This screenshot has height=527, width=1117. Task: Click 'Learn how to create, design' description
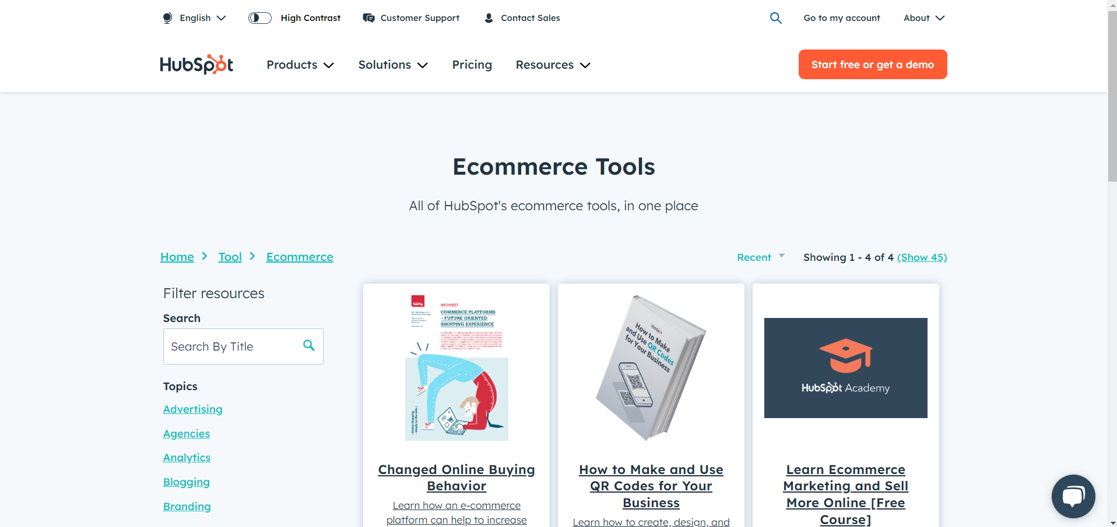pos(651,522)
